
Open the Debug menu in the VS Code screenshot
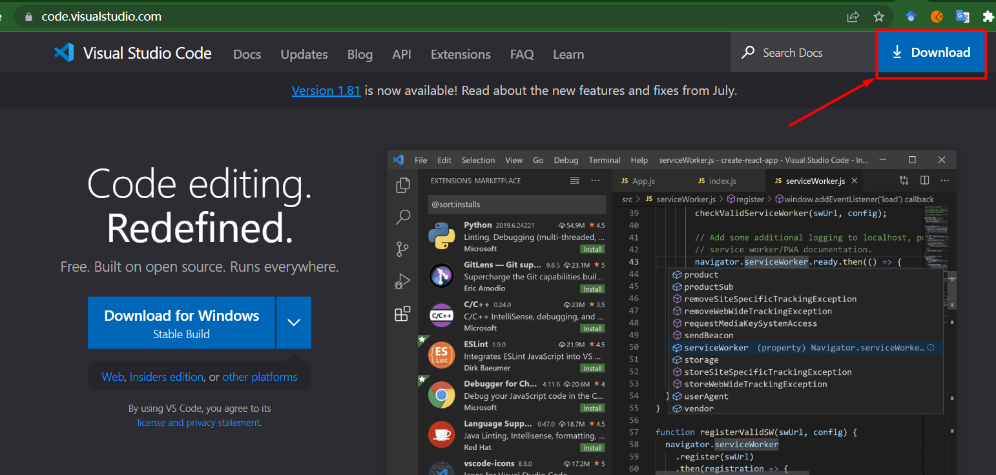[566, 160]
